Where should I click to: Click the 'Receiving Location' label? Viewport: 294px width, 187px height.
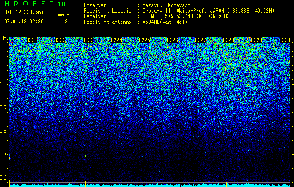109,11
